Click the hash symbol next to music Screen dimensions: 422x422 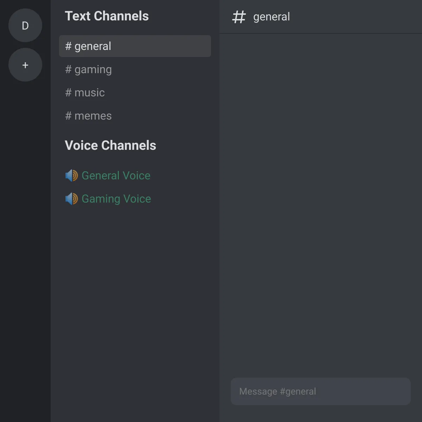[68, 92]
